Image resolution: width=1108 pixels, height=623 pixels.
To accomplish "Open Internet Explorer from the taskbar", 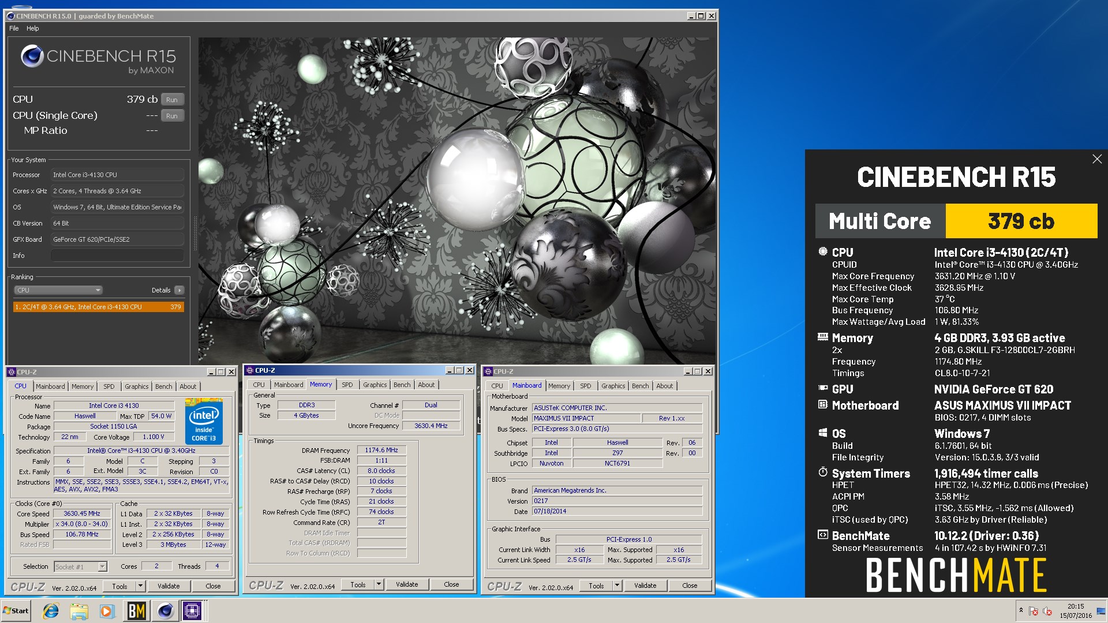I will click(x=51, y=611).
